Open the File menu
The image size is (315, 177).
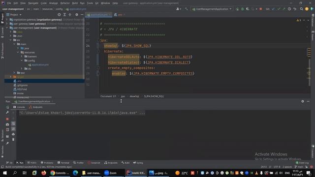click(x=9, y=3)
